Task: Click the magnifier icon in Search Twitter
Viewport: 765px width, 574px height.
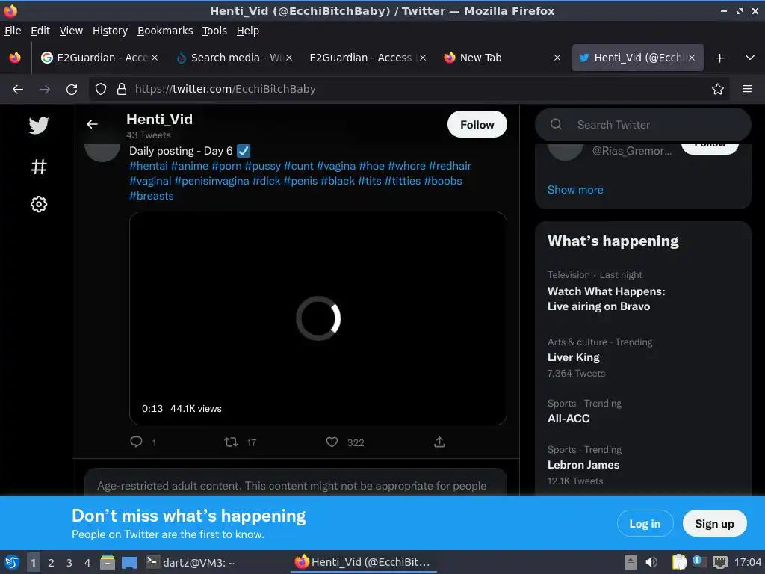Action: pos(556,125)
